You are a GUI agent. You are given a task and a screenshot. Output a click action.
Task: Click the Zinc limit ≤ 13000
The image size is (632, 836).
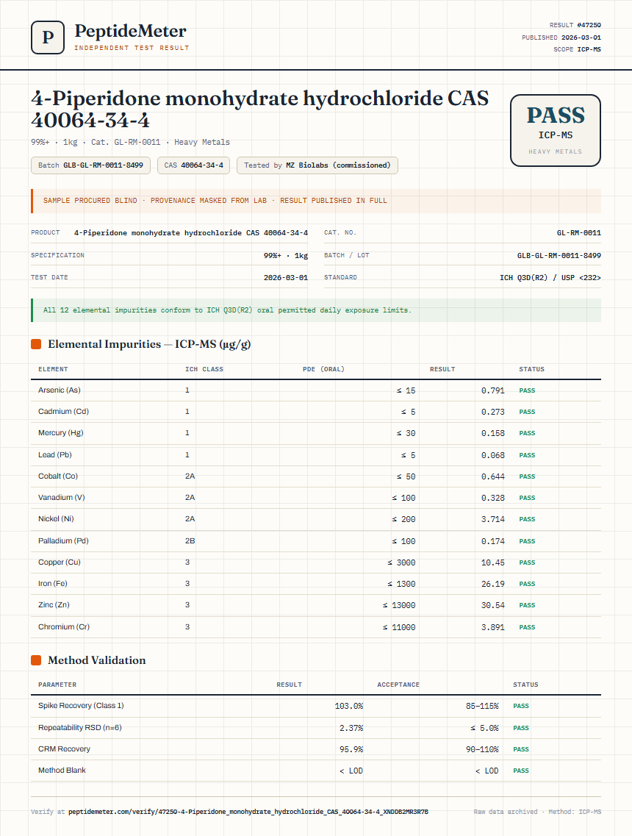point(399,606)
